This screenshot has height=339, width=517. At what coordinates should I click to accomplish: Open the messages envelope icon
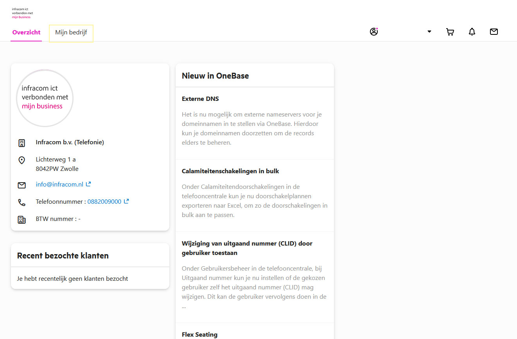(x=494, y=32)
